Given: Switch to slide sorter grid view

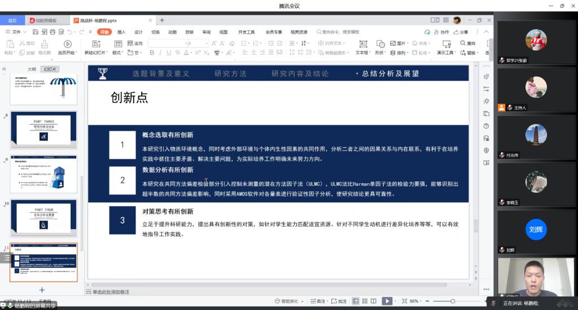Looking at the screenshot, I should [x=364, y=301].
